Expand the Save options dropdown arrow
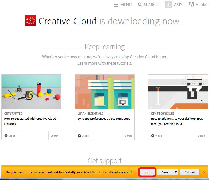The image size is (210, 180). click(x=176, y=172)
